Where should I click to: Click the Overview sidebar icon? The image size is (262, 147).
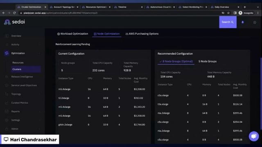pos(7,36)
